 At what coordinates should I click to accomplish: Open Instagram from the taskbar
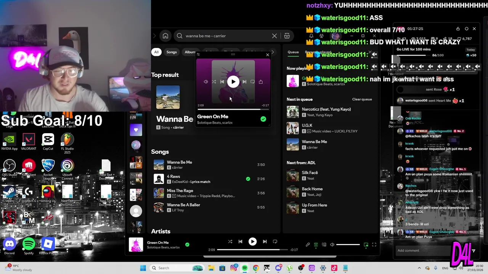point(233,268)
